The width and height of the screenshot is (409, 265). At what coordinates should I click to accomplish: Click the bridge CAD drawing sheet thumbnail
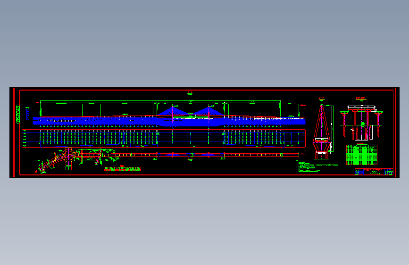click(204, 132)
